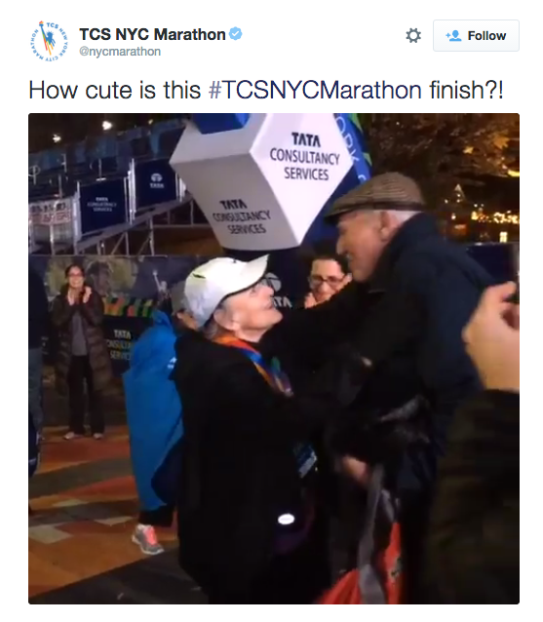Open the TCS NYC Marathon profile avatar
The height and width of the screenshot is (622, 543).
pyautogui.click(x=49, y=41)
